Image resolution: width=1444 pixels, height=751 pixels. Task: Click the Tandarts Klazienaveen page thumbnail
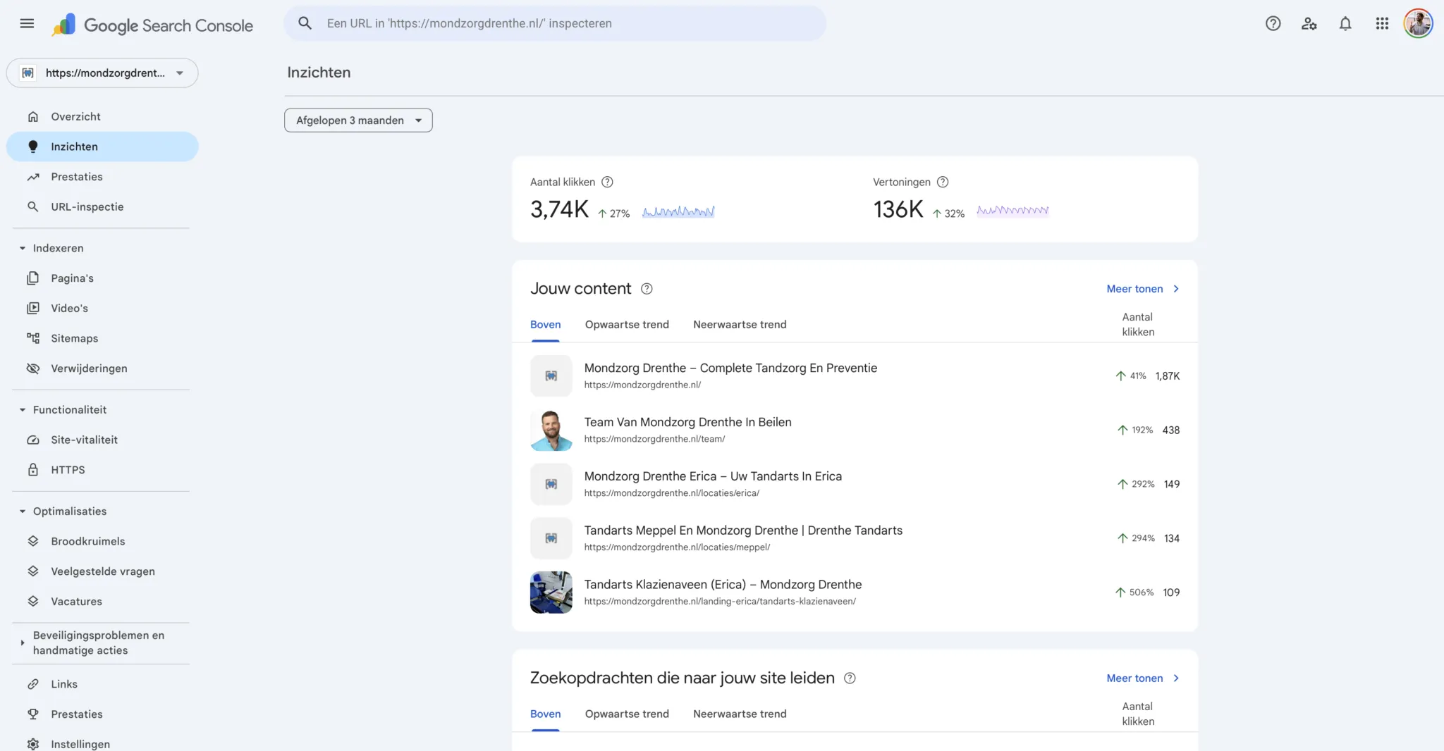[x=551, y=592]
